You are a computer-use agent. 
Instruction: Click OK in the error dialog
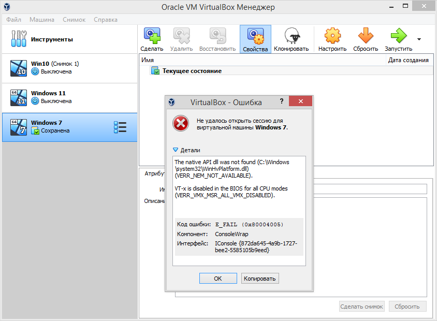pos(218,279)
